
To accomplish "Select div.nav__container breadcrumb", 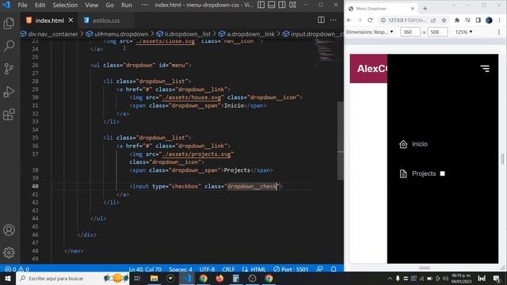I will pyautogui.click(x=49, y=34).
